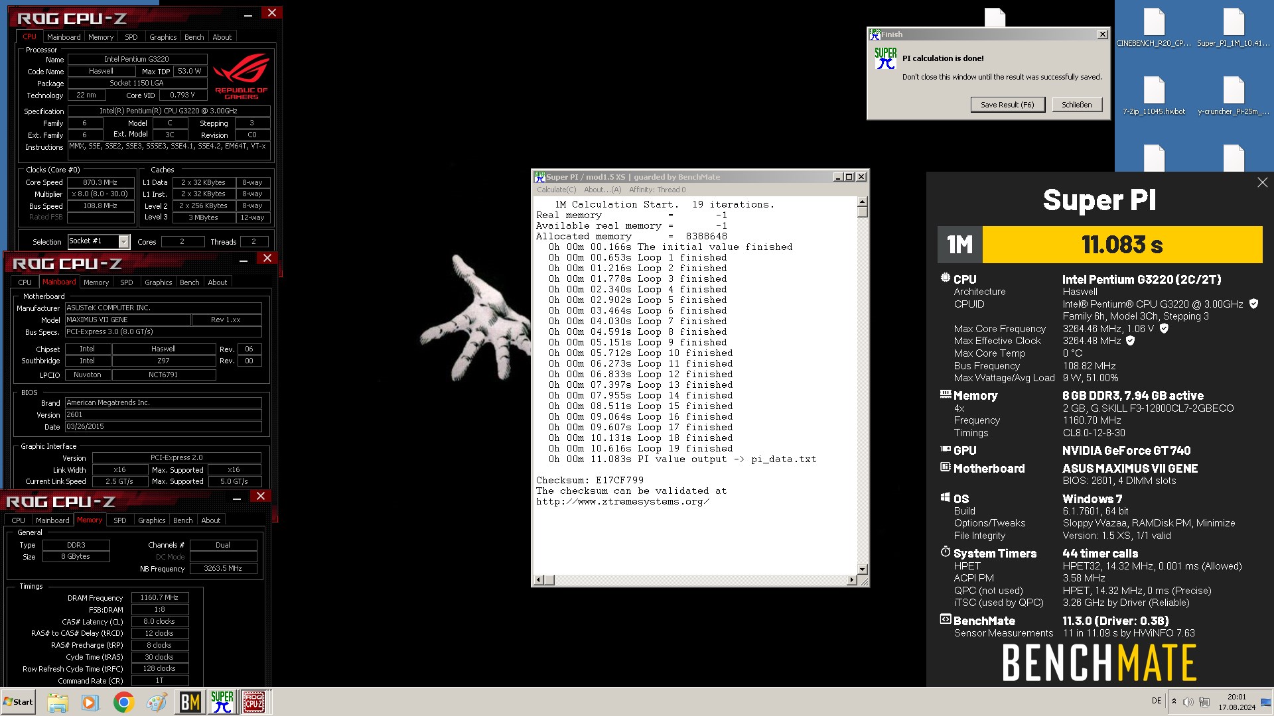Open the Super PI taskbar icon
The width and height of the screenshot is (1274, 716).
(x=222, y=702)
